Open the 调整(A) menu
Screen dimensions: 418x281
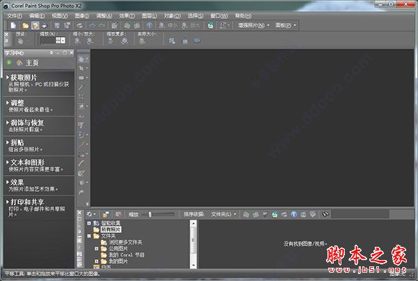[x=104, y=16]
